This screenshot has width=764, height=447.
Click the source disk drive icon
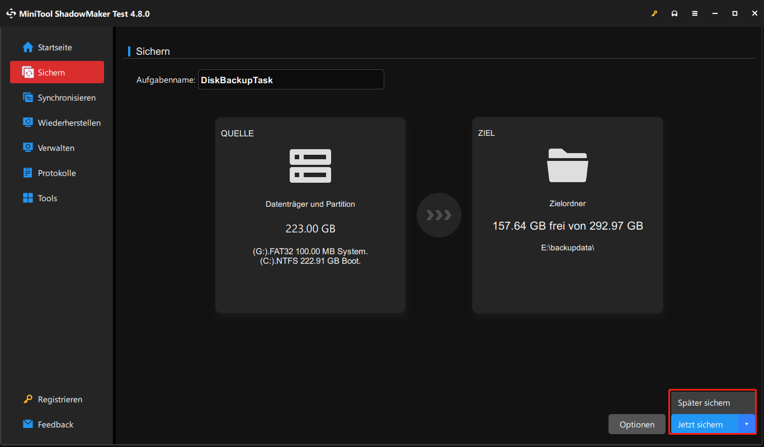(x=310, y=166)
